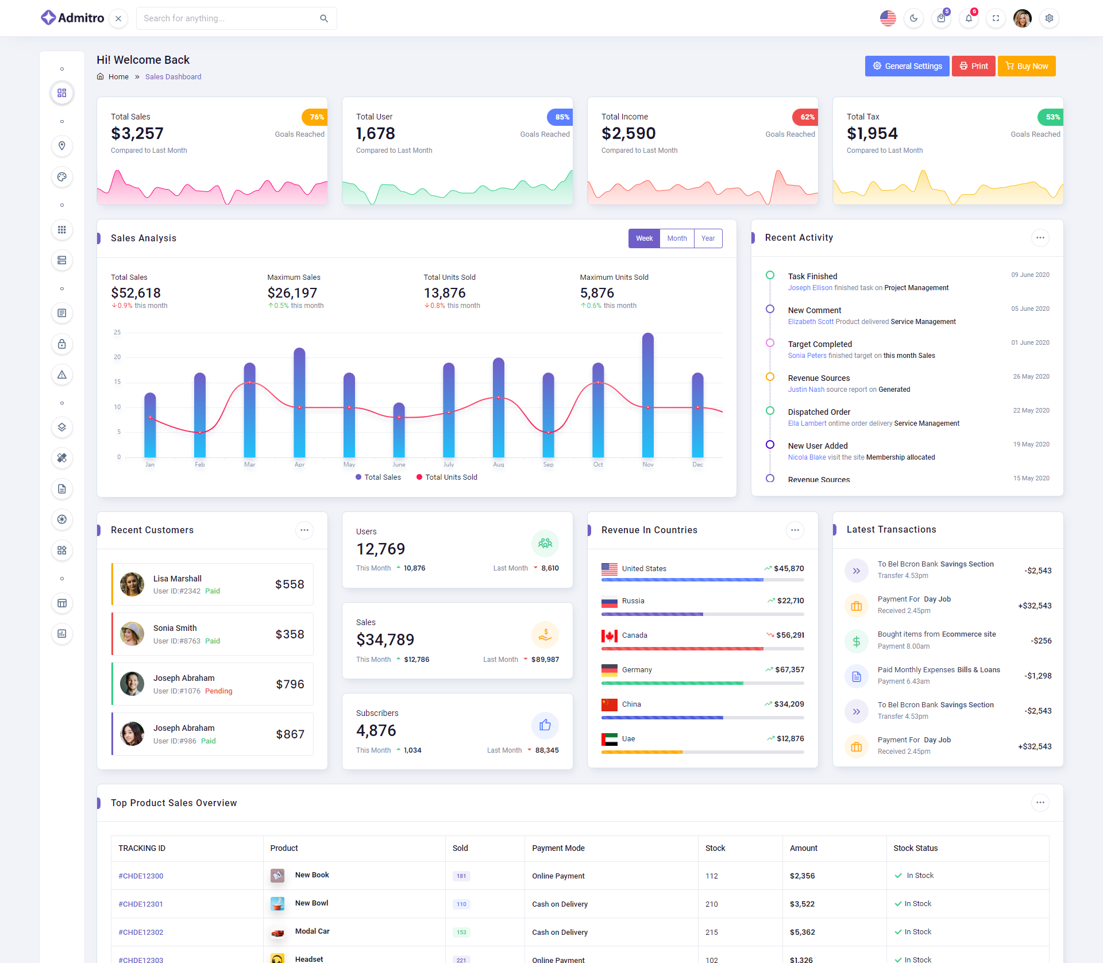The width and height of the screenshot is (1103, 963).
Task: Open the header settings gear icon
Action: [1049, 18]
